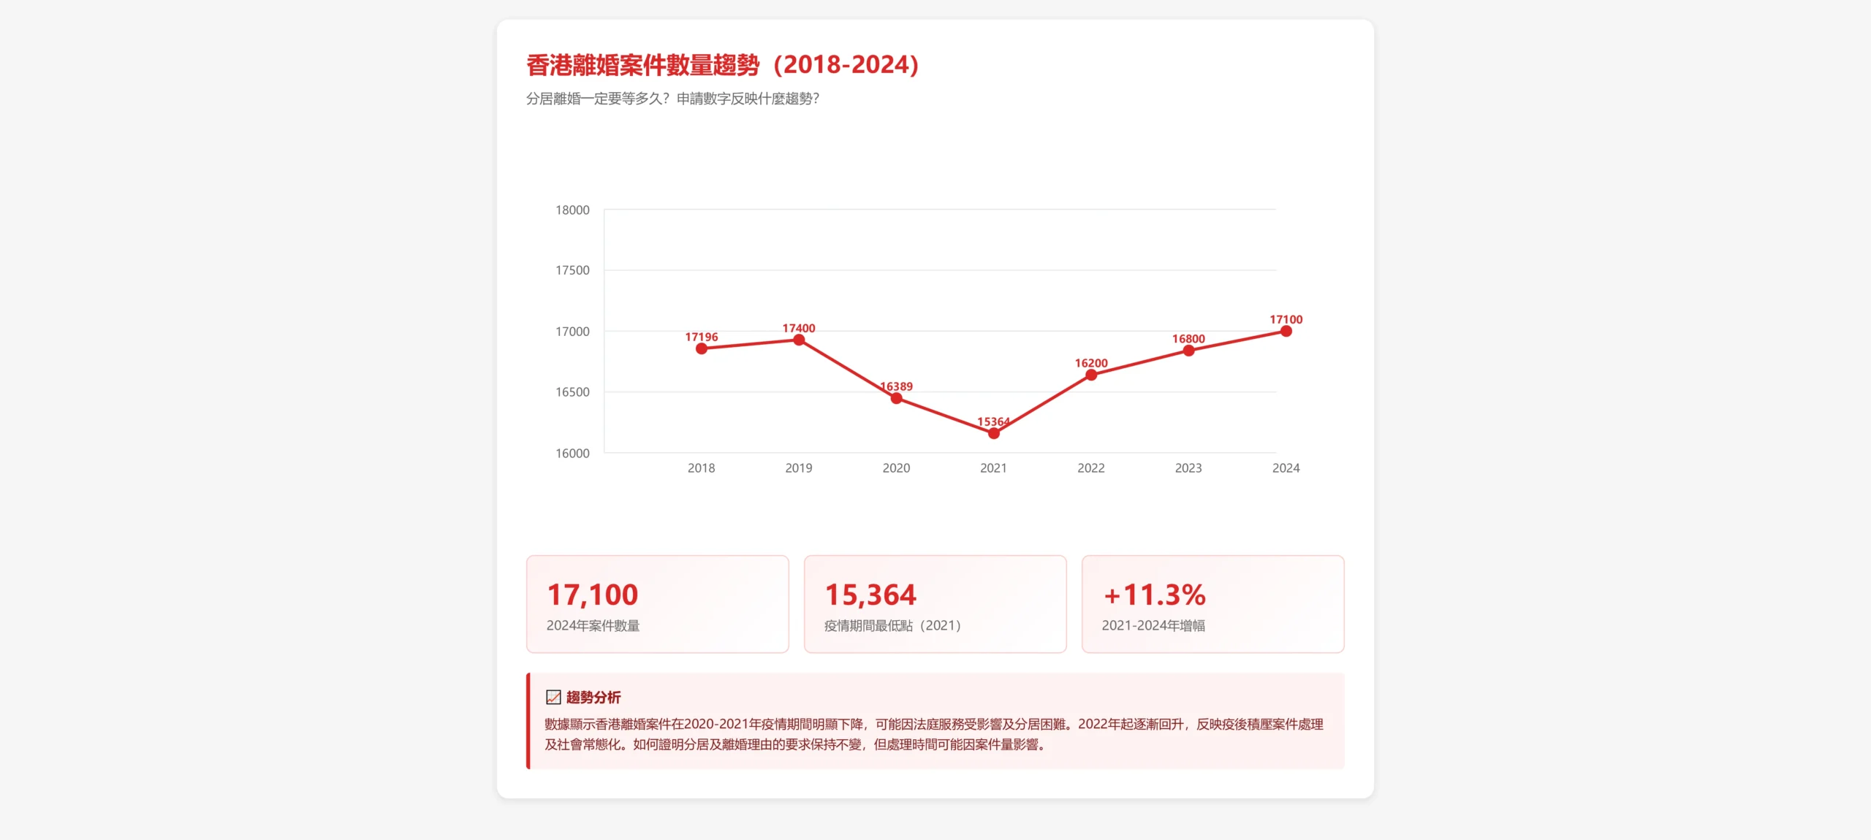Click the 2023 data point 16800

point(1188,351)
